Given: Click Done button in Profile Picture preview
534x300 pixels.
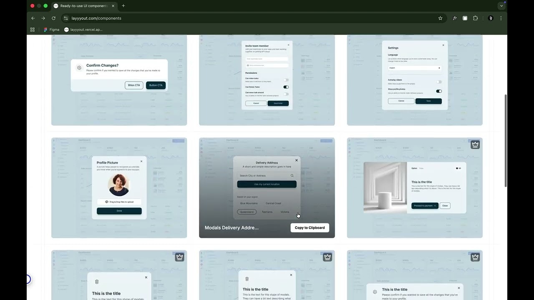Looking at the screenshot, I should pos(119,211).
